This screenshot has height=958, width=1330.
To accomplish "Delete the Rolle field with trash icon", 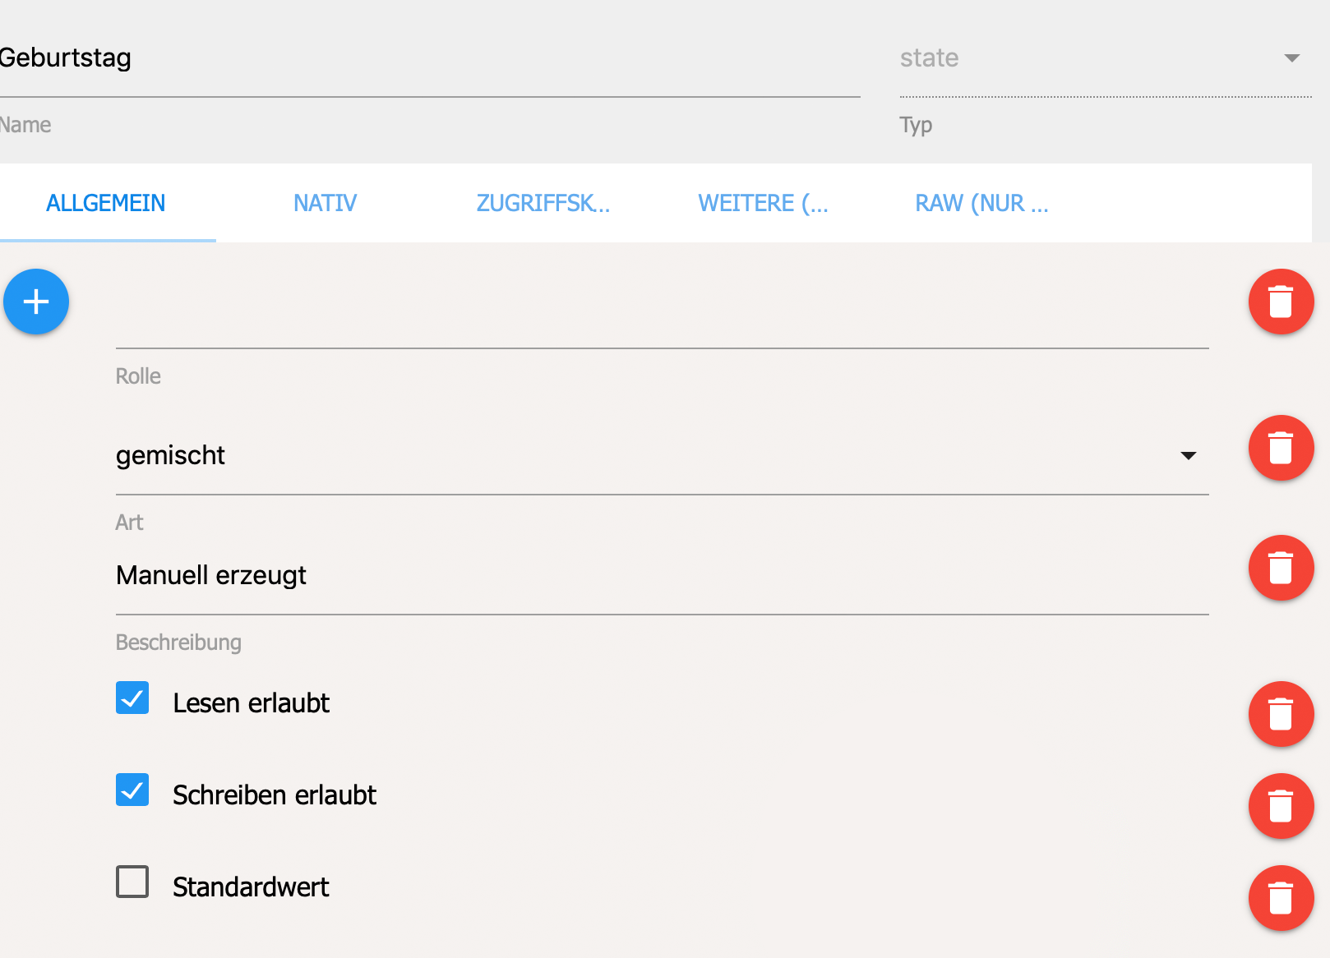I will click(1281, 302).
